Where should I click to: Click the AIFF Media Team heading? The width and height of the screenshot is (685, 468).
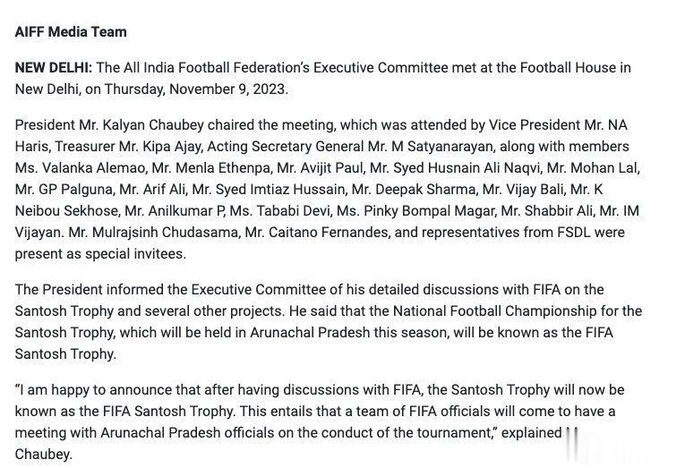71,32
